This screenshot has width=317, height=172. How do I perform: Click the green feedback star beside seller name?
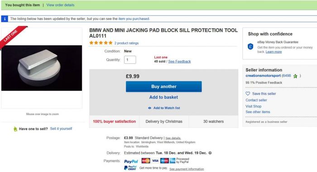pos(295,76)
